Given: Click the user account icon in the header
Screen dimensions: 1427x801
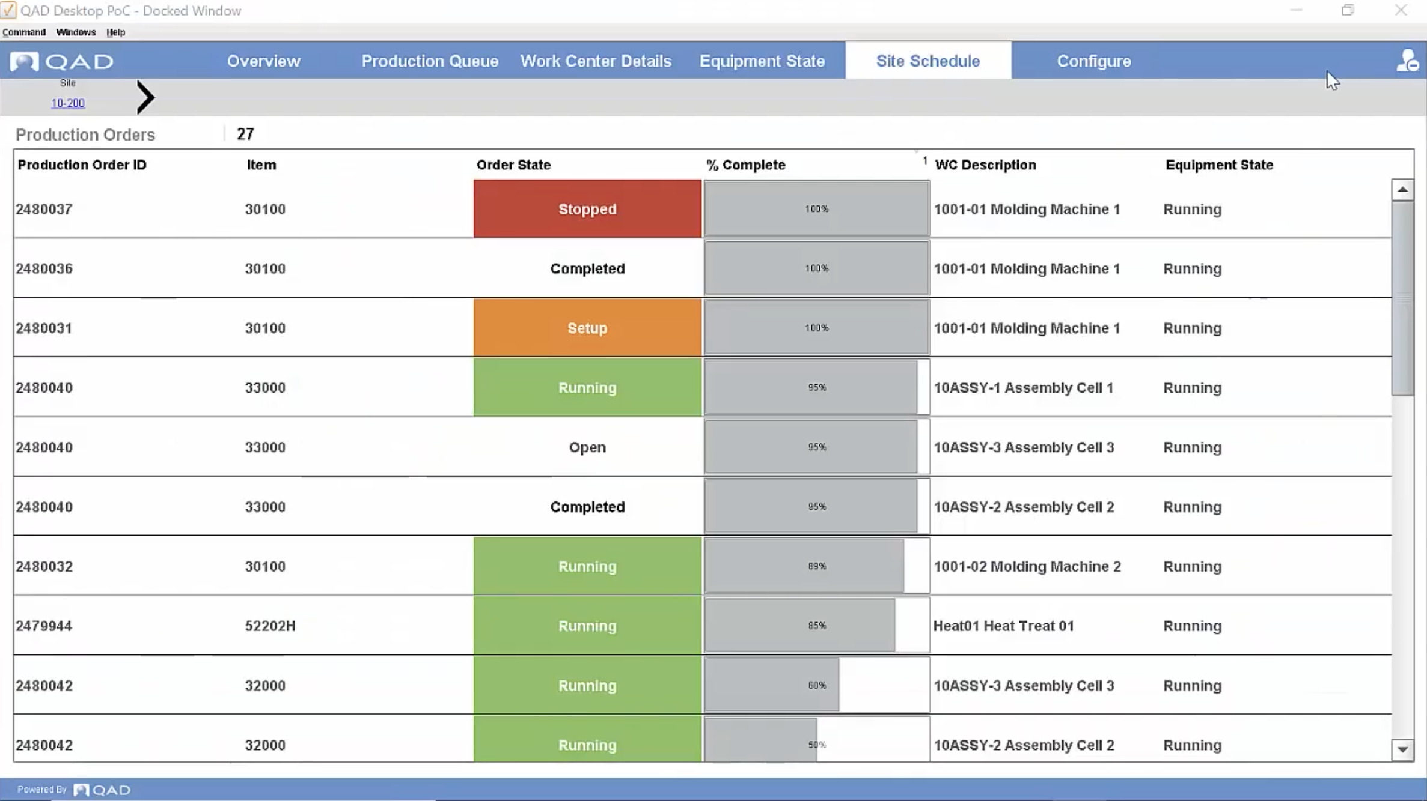Looking at the screenshot, I should tap(1407, 60).
